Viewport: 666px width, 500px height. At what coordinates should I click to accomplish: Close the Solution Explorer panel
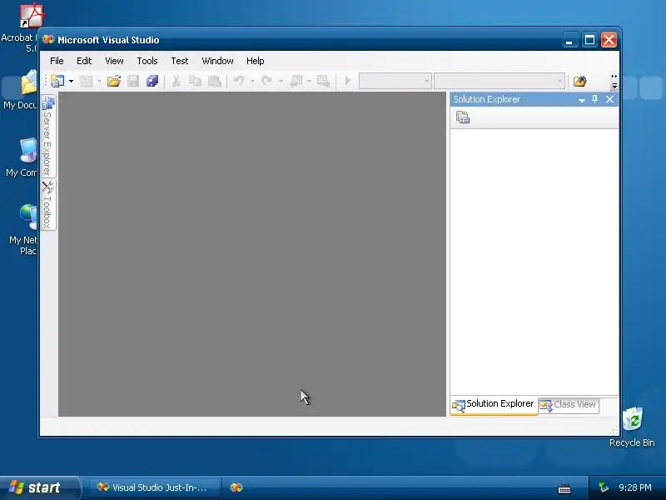610,99
